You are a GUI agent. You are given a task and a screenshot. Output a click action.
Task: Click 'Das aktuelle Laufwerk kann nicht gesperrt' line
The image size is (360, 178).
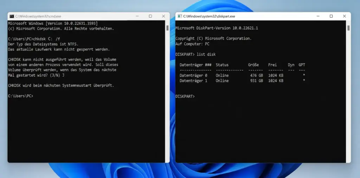point(59,49)
